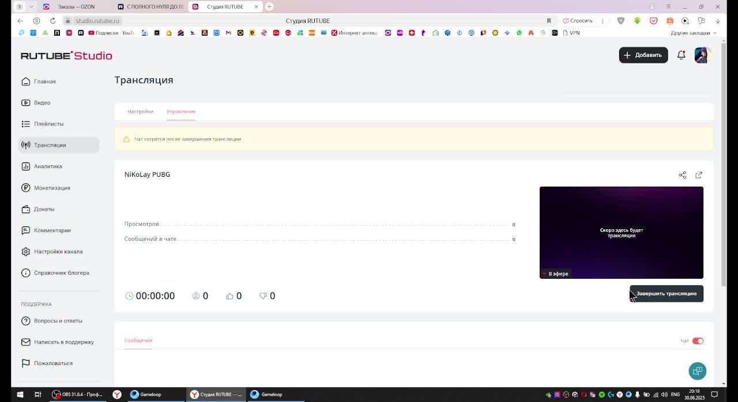Click the Сообщений в чате row
738x402 pixels.
point(320,239)
